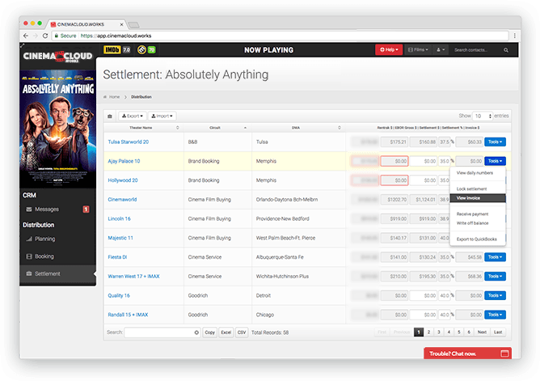Click the bank icon button above table
Screen dimensions: 540x381
coord(110,116)
